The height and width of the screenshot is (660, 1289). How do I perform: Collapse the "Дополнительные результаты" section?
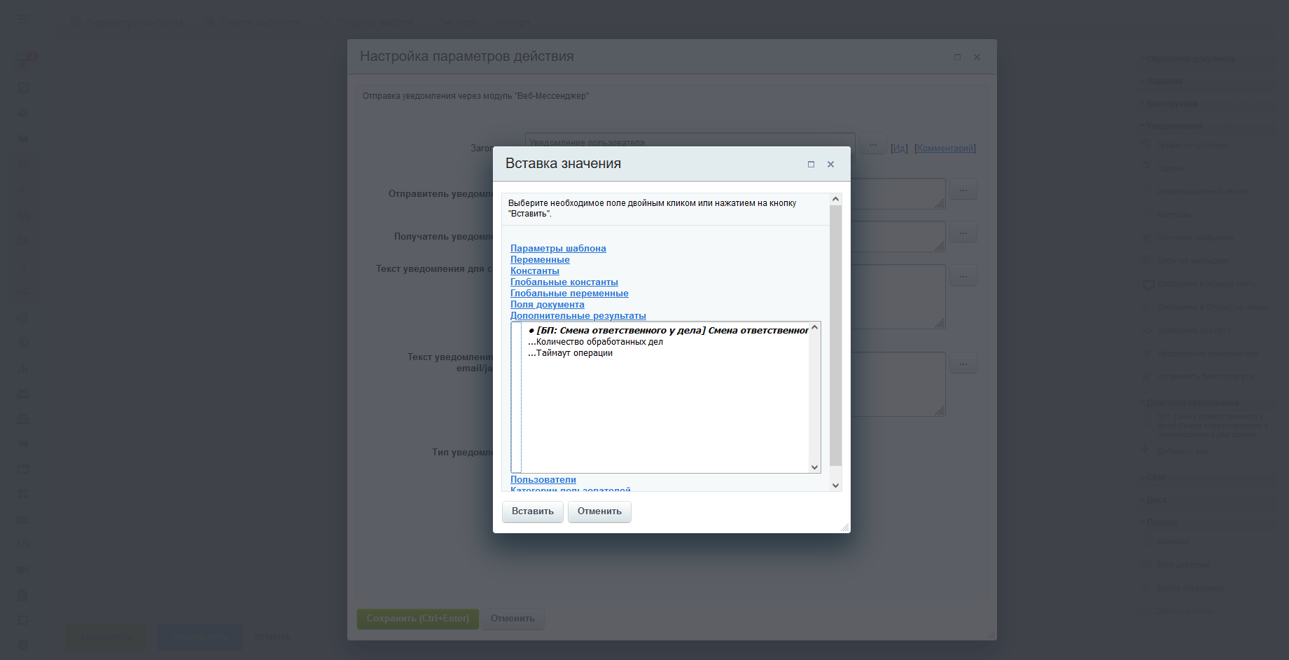point(578,316)
